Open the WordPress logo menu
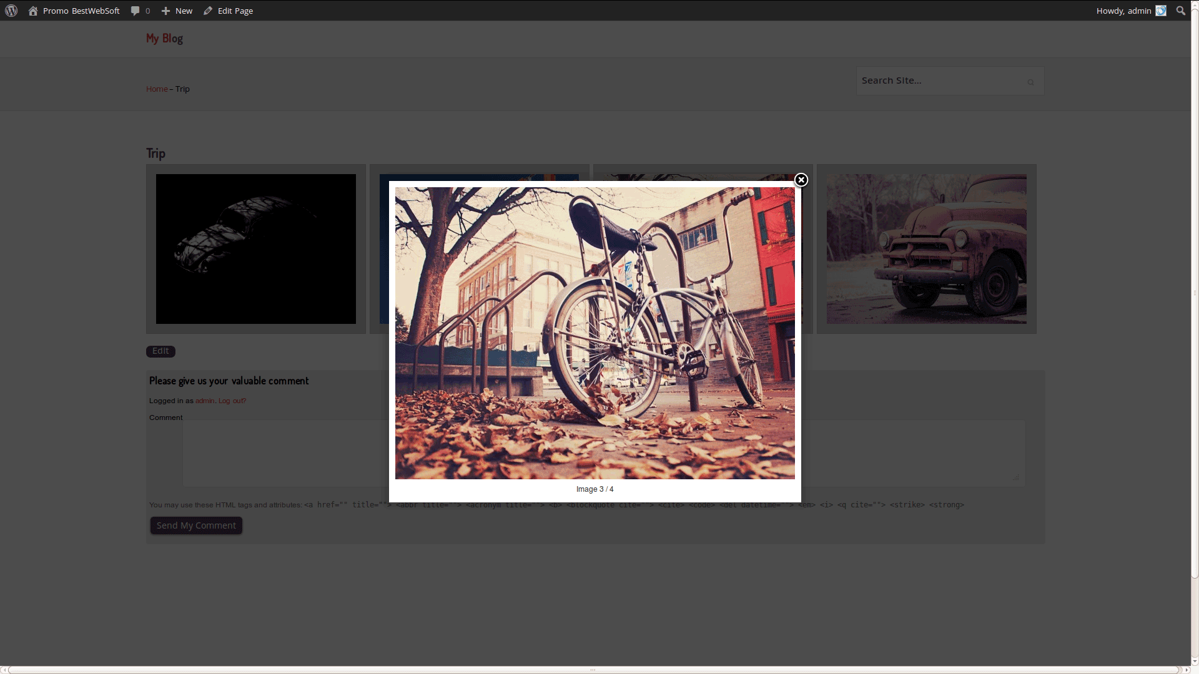 point(11,11)
